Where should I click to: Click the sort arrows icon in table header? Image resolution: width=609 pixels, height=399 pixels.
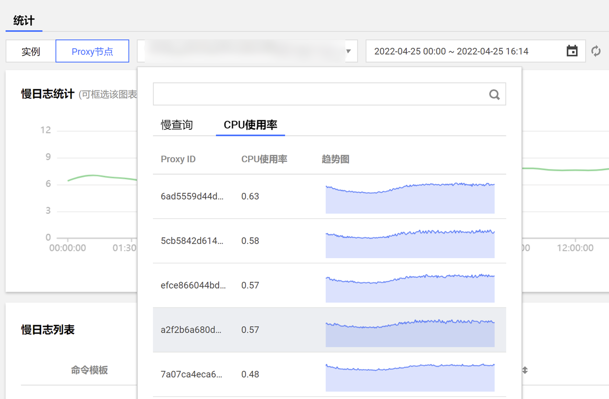tap(524, 370)
